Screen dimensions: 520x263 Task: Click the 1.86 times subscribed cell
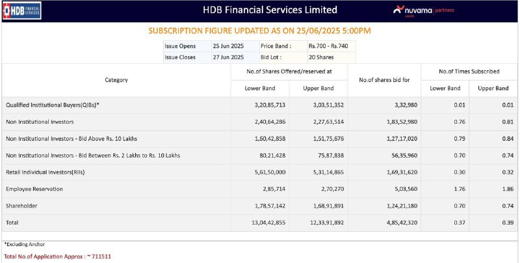(x=508, y=189)
